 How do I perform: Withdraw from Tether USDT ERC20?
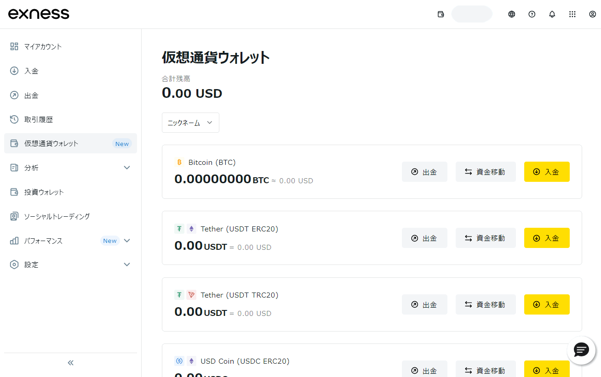[x=424, y=238]
